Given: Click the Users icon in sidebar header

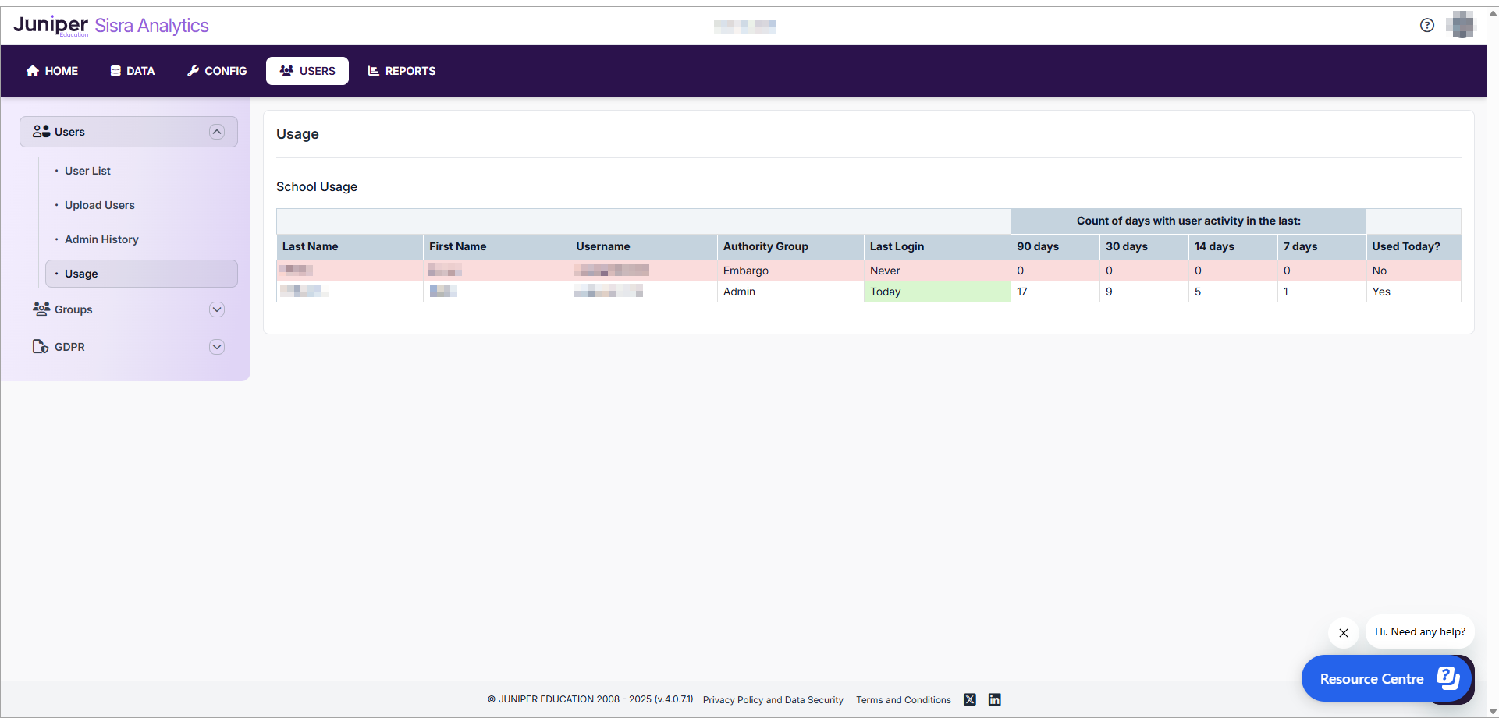Looking at the screenshot, I should (41, 132).
